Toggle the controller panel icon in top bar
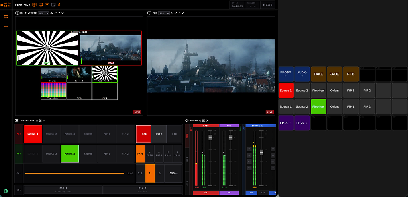This screenshot has width=408, height=197. (47, 5)
